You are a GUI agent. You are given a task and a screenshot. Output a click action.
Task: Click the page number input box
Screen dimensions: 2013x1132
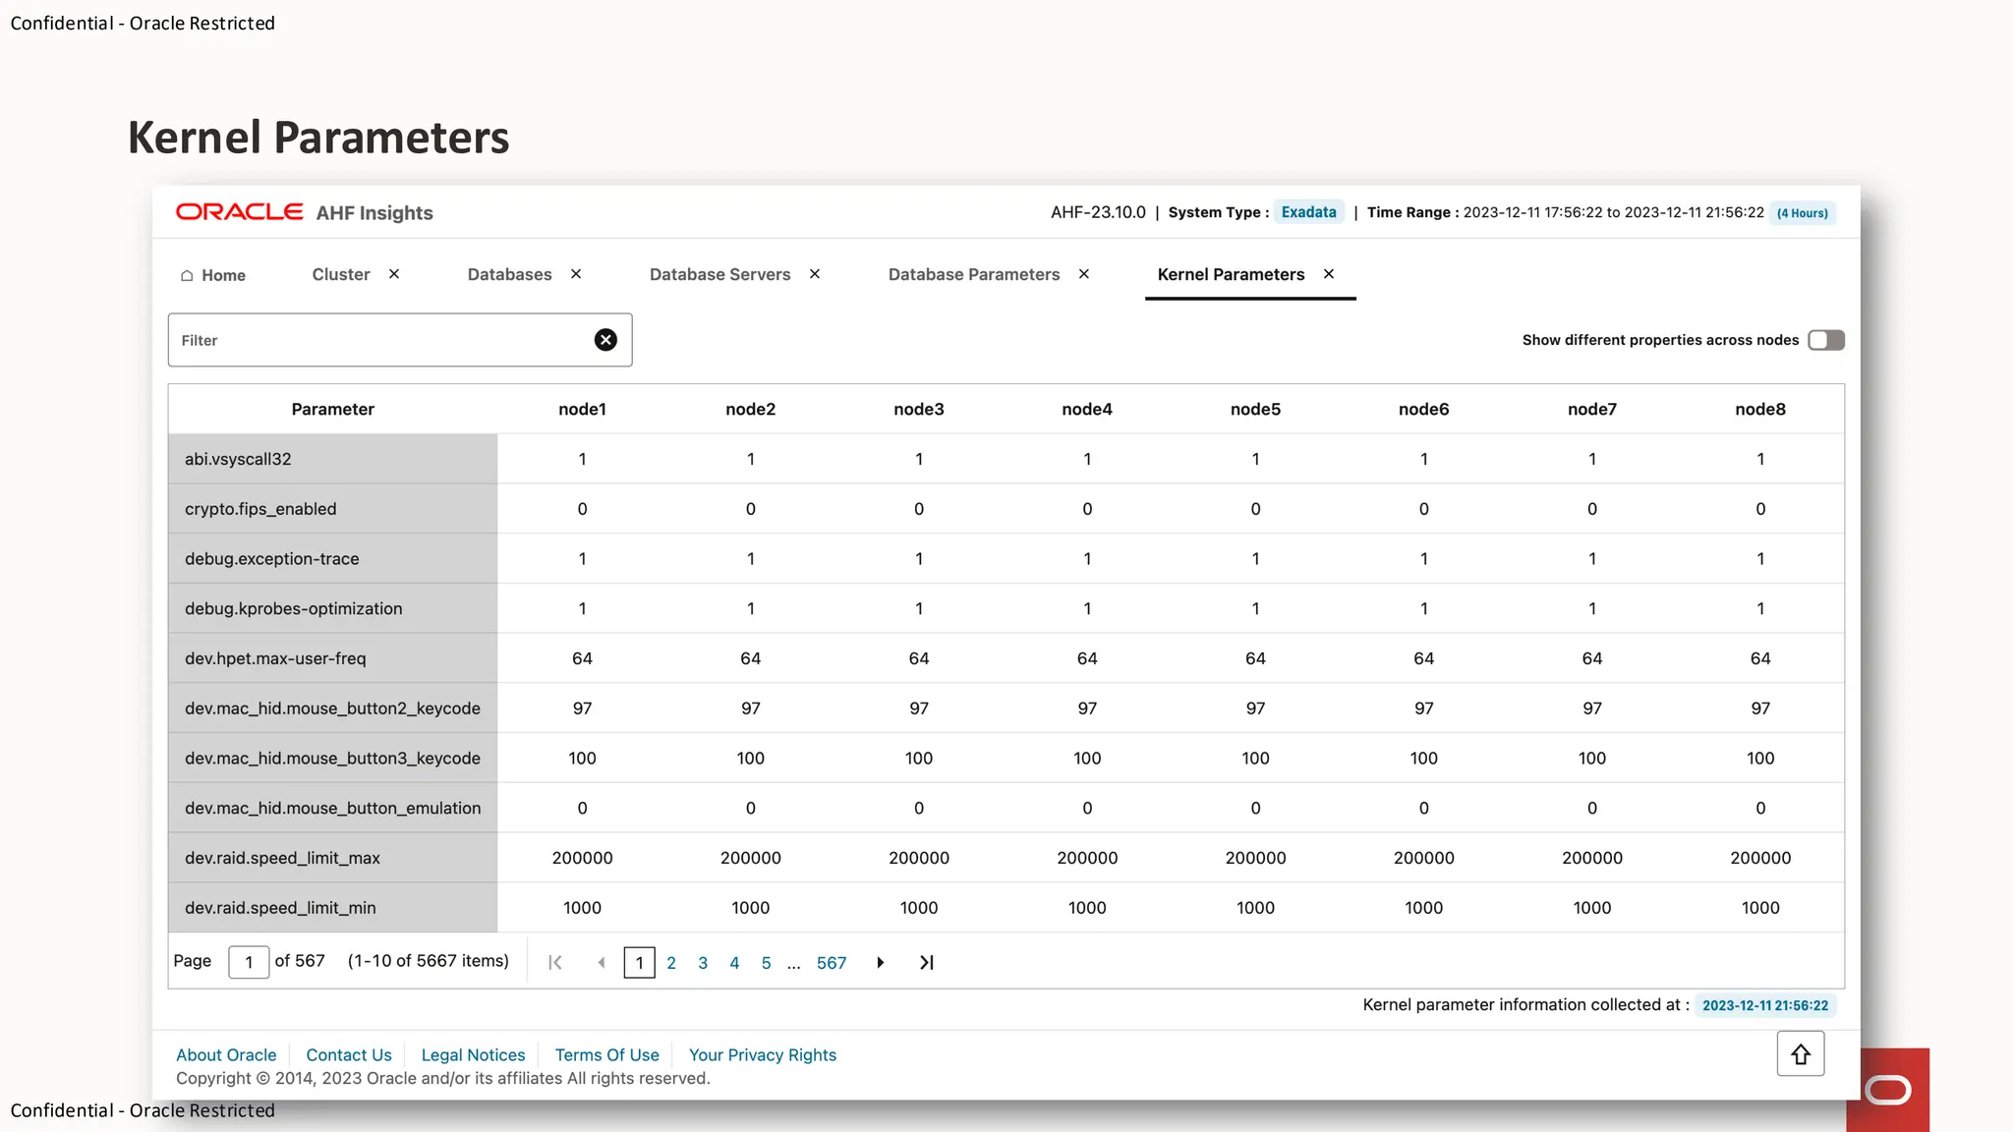click(249, 962)
